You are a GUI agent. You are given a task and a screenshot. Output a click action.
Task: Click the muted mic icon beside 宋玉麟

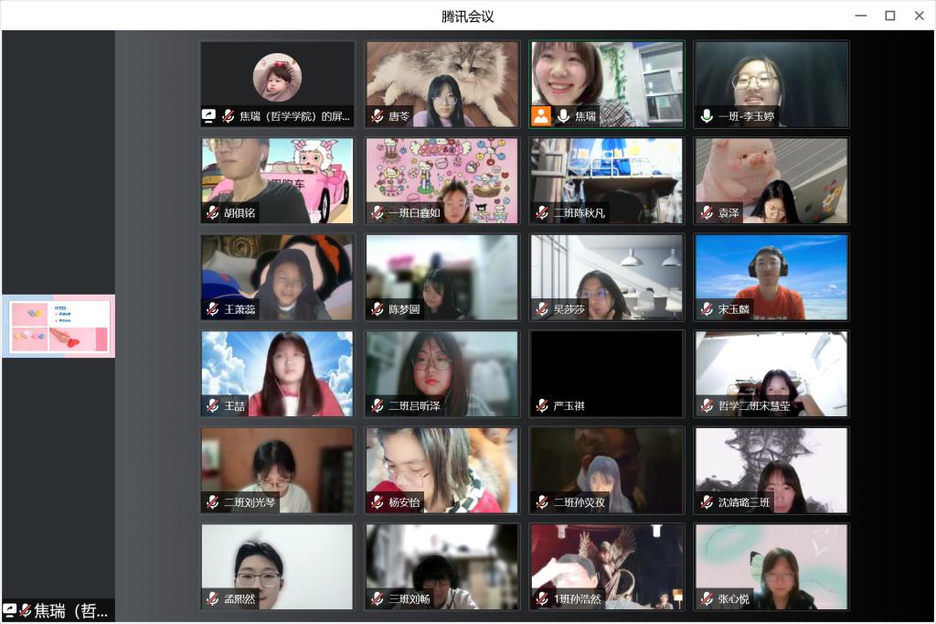coord(707,309)
